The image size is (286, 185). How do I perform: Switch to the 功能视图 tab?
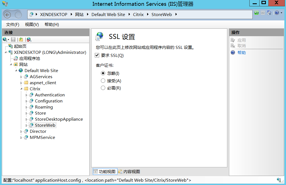tap(105, 171)
